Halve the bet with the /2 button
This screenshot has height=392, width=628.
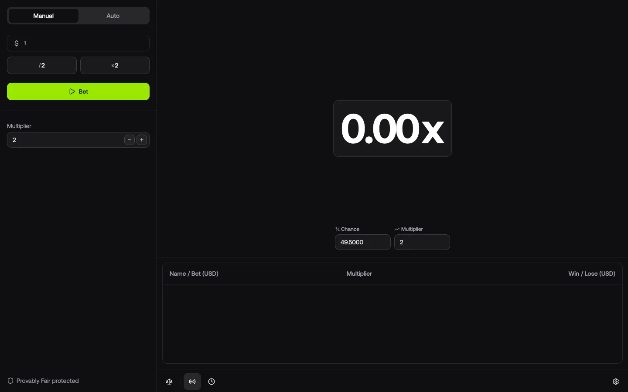click(42, 65)
